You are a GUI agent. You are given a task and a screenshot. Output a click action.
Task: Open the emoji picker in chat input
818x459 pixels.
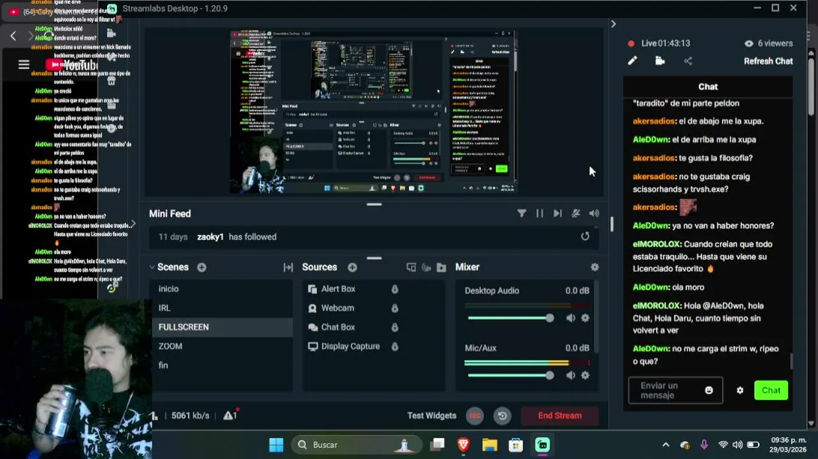pyautogui.click(x=709, y=390)
